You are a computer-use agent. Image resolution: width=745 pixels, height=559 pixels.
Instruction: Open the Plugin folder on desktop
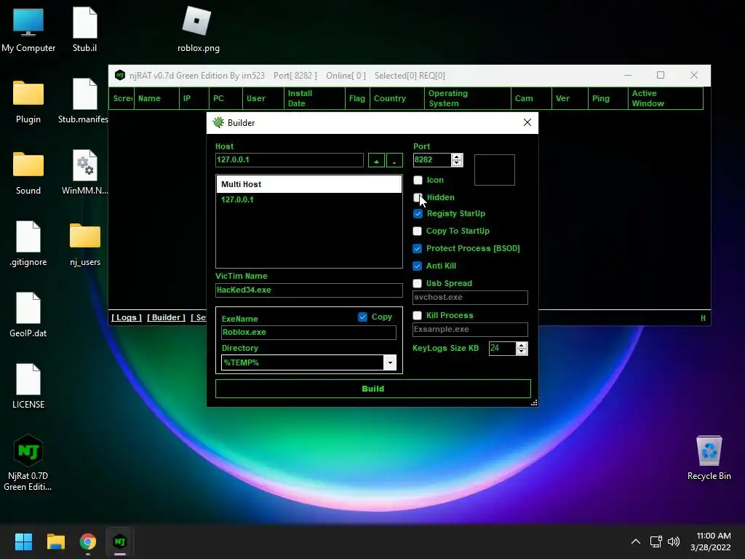click(x=28, y=100)
